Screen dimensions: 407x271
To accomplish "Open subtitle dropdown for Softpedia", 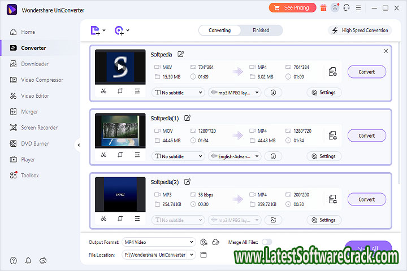I will click(178, 93).
